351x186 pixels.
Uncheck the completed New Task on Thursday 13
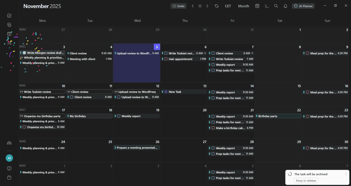(x=166, y=92)
